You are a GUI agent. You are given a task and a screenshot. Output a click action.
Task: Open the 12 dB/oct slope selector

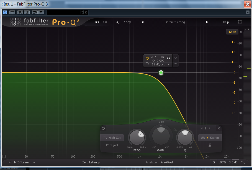click(x=112, y=145)
